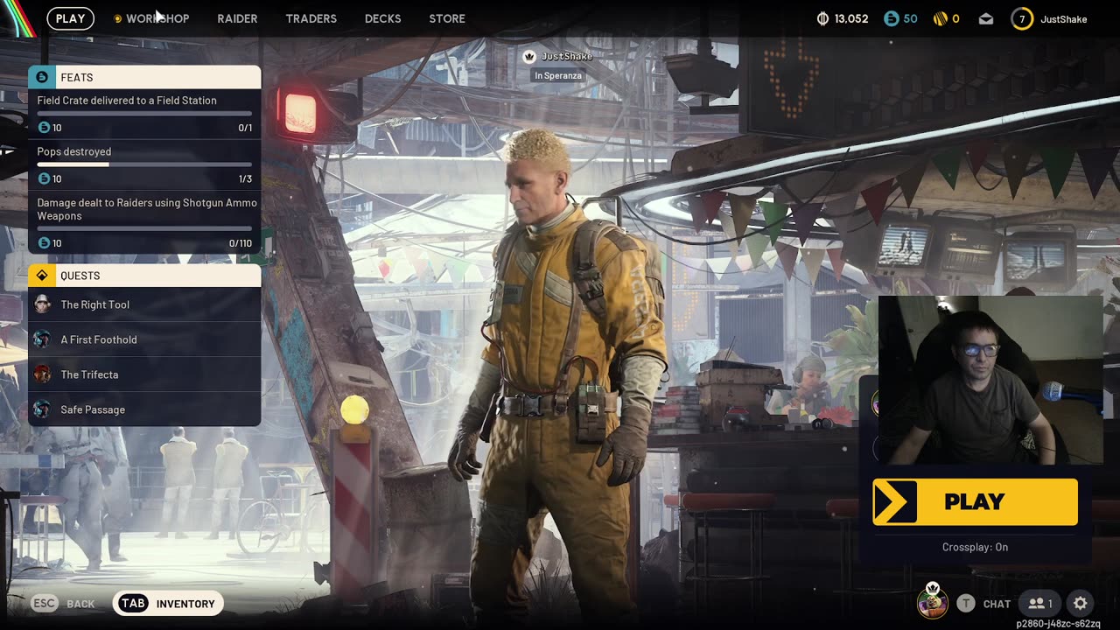Click the yellow Raider Tokens icon

(941, 18)
